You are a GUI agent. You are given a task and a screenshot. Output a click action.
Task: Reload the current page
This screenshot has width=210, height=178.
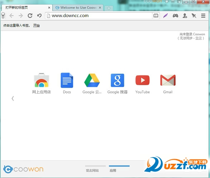point(30,16)
